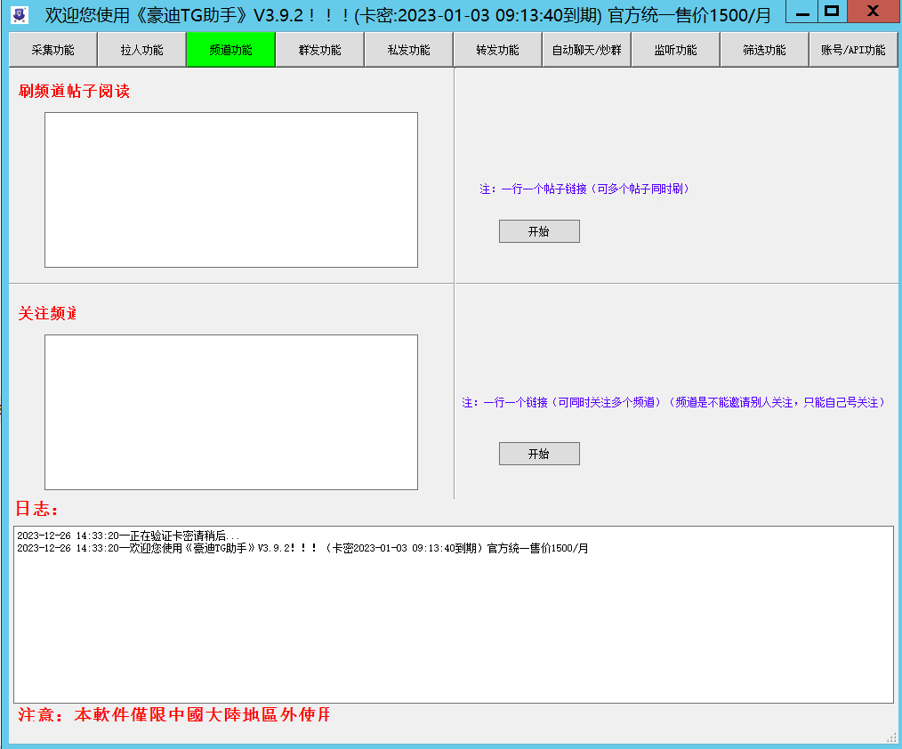Click the 日志 label

point(36,509)
